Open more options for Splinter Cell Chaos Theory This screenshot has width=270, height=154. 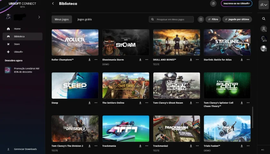[x=248, y=103]
